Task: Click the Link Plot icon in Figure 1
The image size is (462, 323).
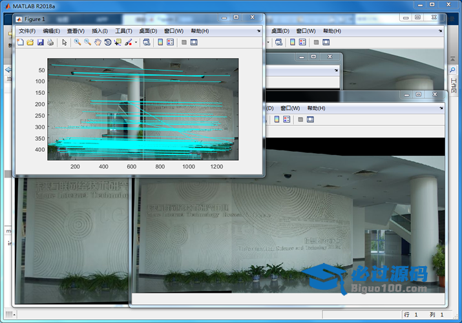Action: pos(147,43)
